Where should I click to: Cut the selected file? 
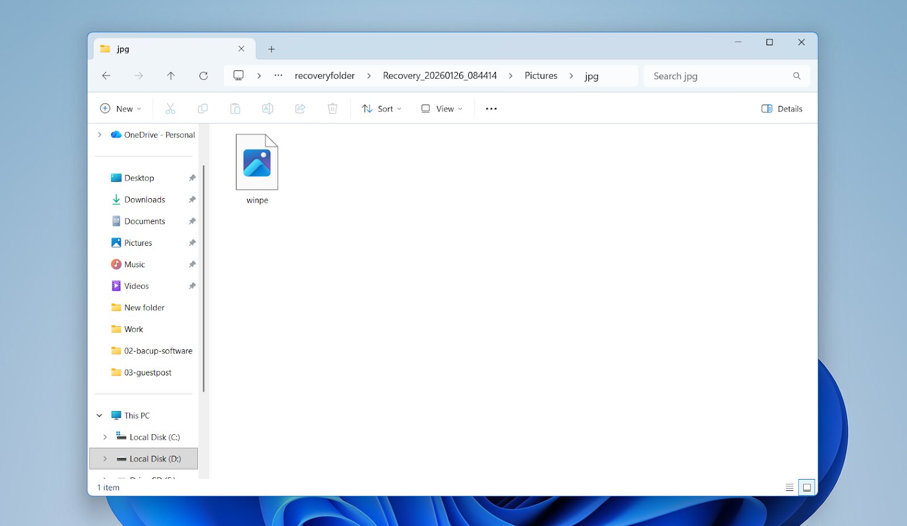coord(170,108)
